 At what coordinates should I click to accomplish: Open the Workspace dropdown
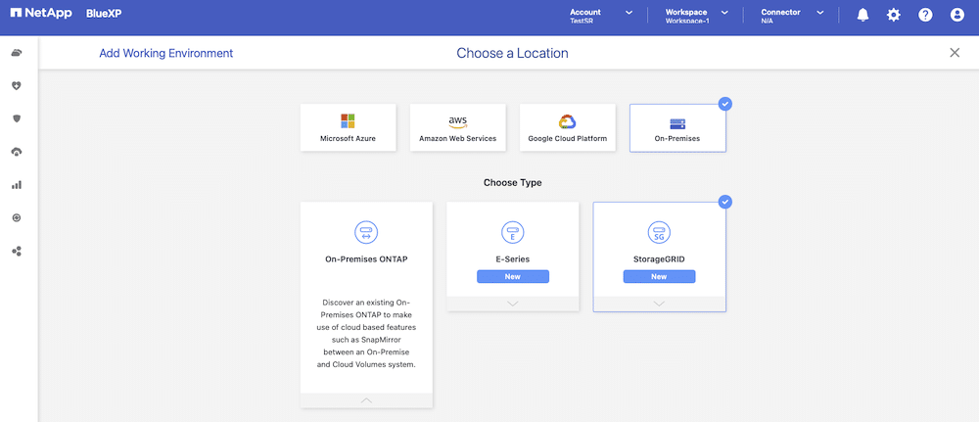pos(696,16)
